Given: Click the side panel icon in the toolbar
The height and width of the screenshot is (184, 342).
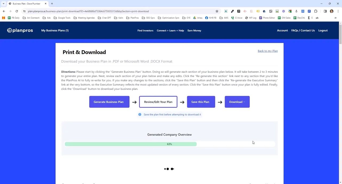Looking at the screenshot, I should pyautogui.click(x=325, y=11).
